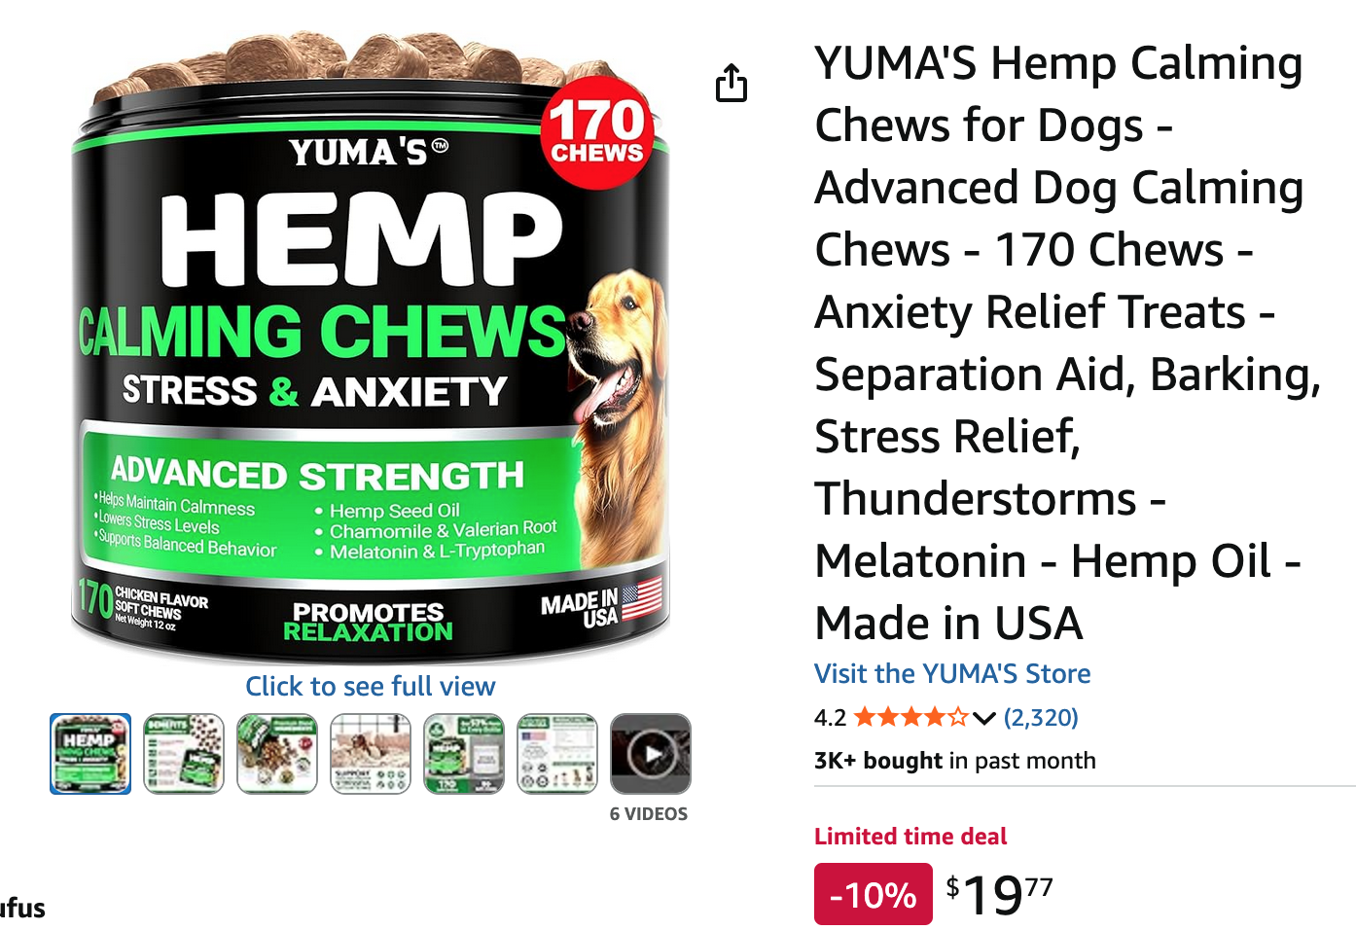Click the 4.2 rating number
This screenshot has height=930, width=1356.
pyautogui.click(x=830, y=718)
